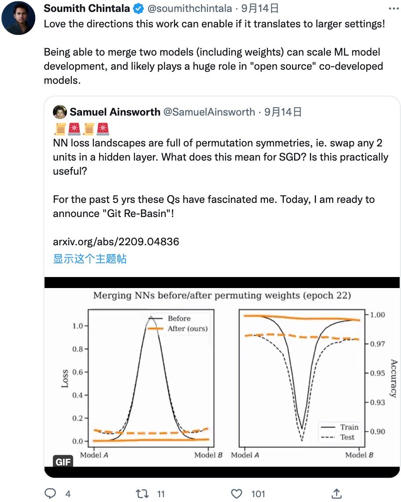Click the reply icon
Image resolution: width=401 pixels, height=502 pixels.
(51, 494)
